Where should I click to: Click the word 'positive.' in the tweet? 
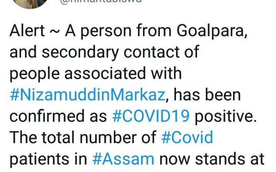pos(226,117)
